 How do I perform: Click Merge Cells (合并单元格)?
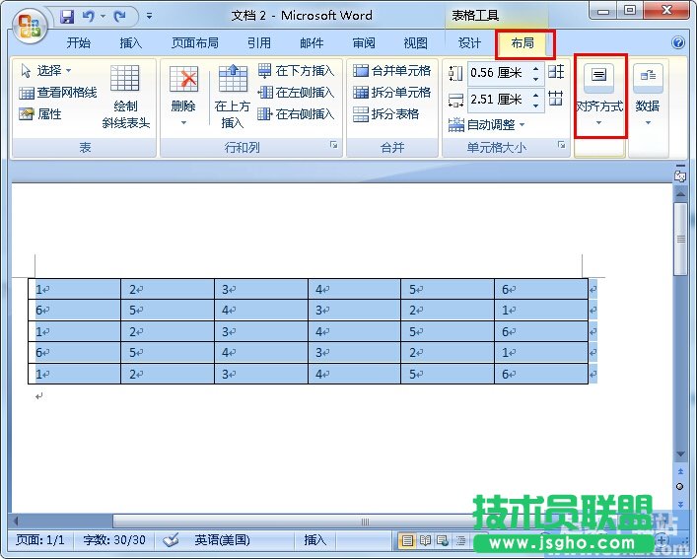point(391,71)
